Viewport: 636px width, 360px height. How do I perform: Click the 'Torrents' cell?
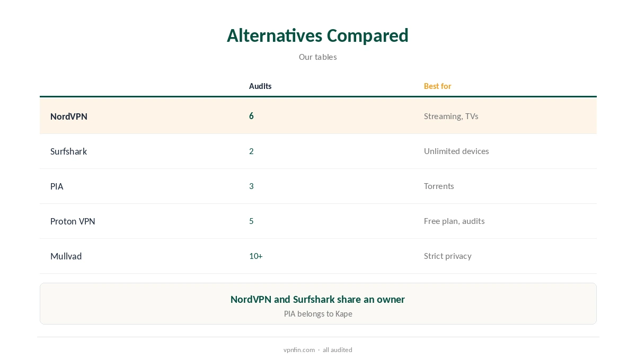click(x=439, y=186)
